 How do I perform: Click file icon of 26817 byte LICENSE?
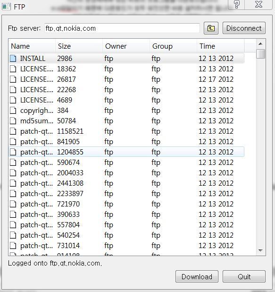pos(13,79)
